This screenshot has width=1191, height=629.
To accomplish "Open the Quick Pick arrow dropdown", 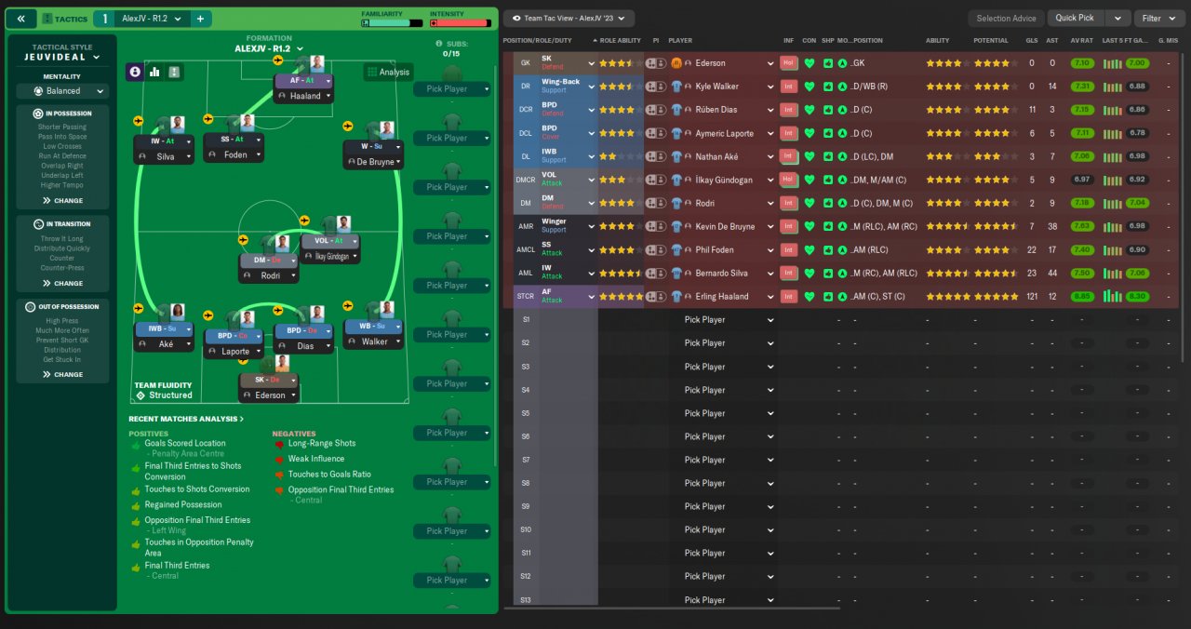I will pyautogui.click(x=1117, y=18).
